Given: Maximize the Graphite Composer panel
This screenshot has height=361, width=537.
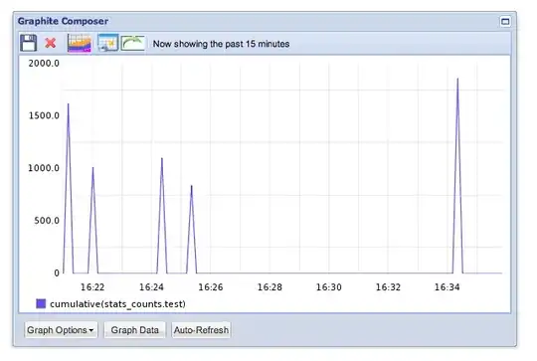Looking at the screenshot, I should 505,22.
